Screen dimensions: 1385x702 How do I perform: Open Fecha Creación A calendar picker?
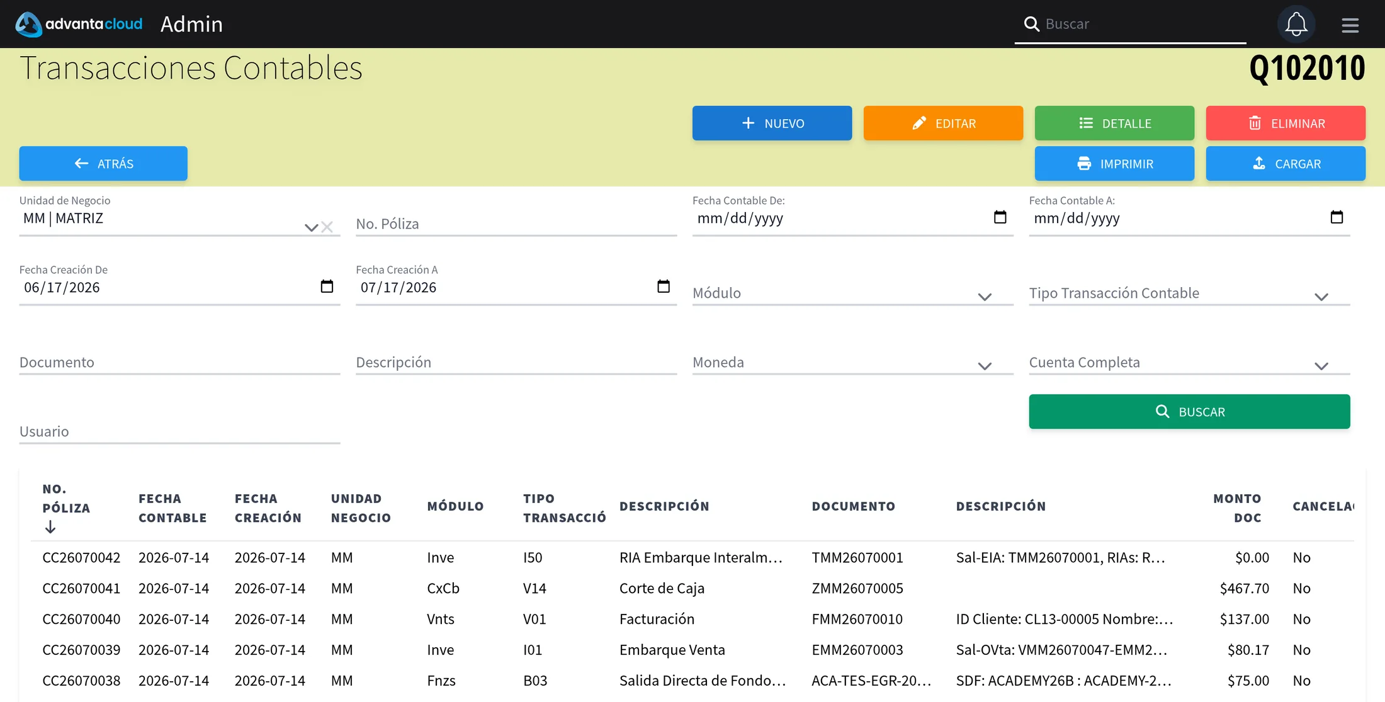click(664, 286)
